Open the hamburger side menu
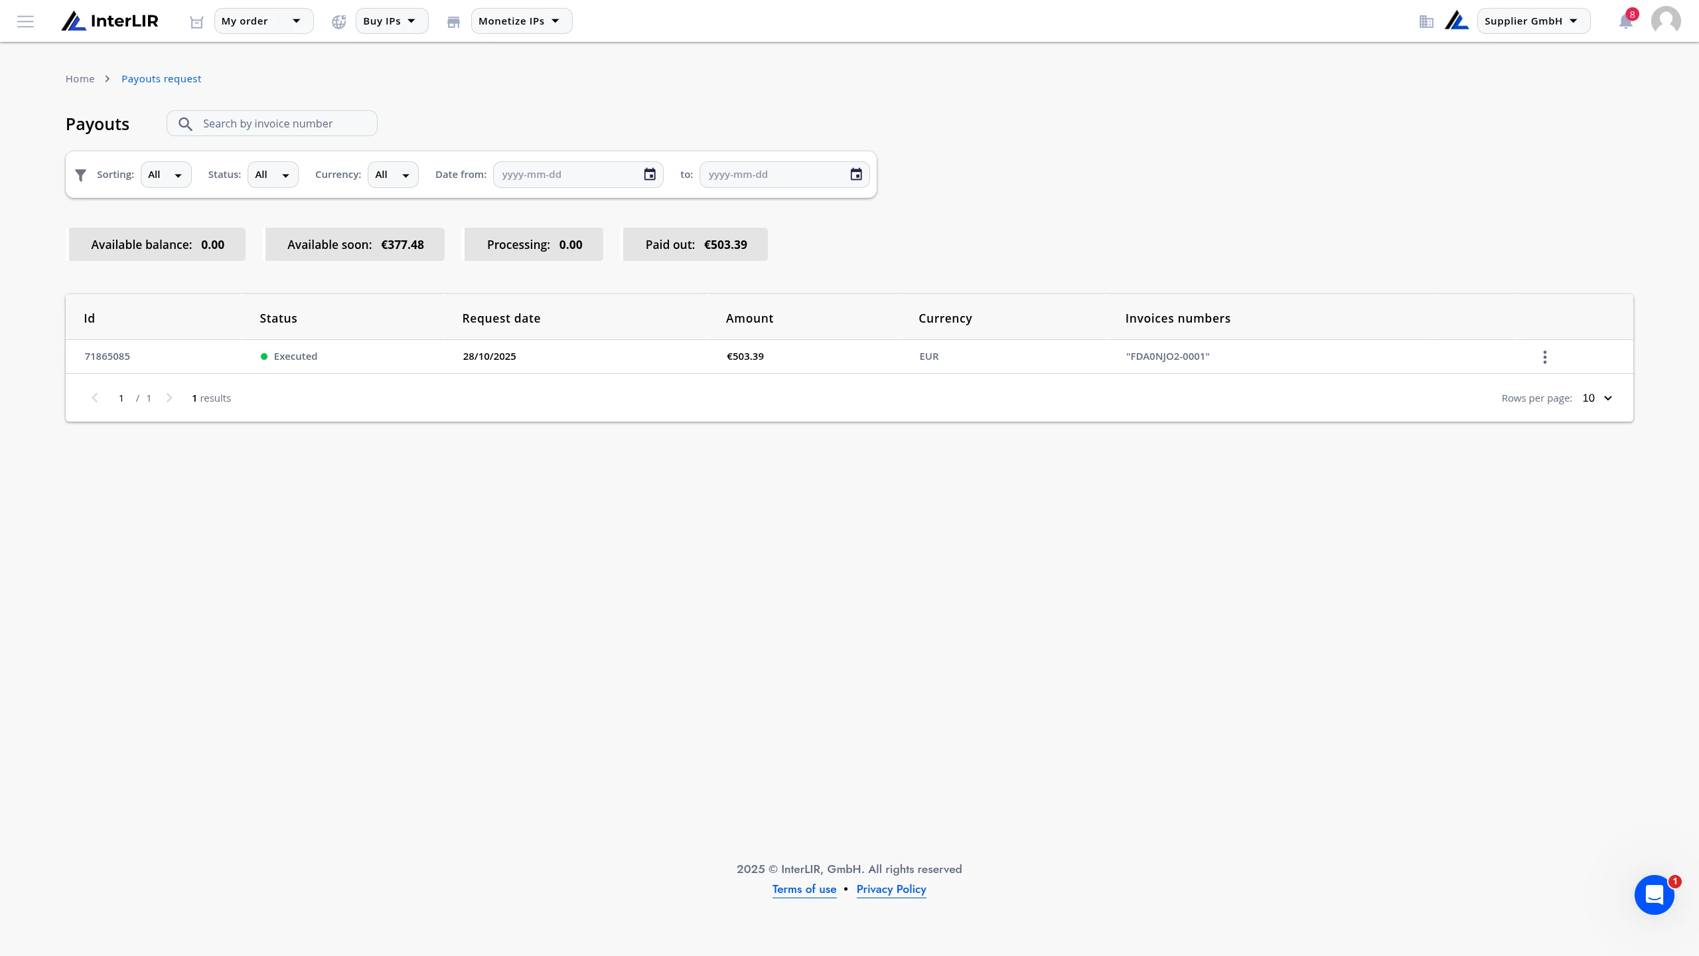The width and height of the screenshot is (1699, 956). 25,21
